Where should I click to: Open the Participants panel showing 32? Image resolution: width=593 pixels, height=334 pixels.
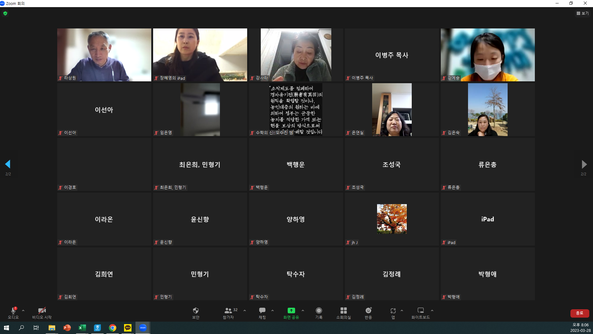click(x=230, y=313)
